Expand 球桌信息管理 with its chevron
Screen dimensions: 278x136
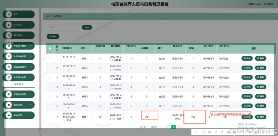31,67
